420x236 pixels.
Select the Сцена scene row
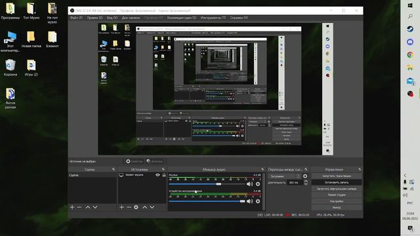tap(93, 175)
